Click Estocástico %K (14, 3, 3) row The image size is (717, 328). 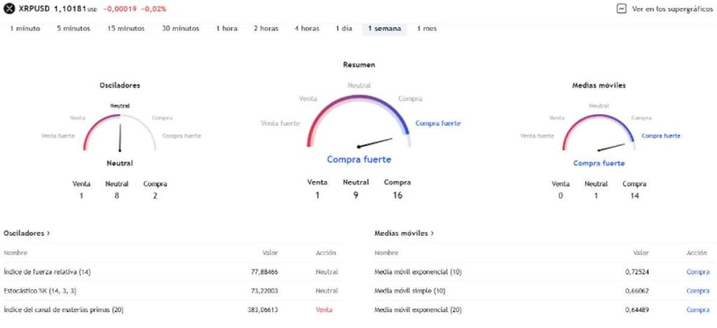coord(172,291)
